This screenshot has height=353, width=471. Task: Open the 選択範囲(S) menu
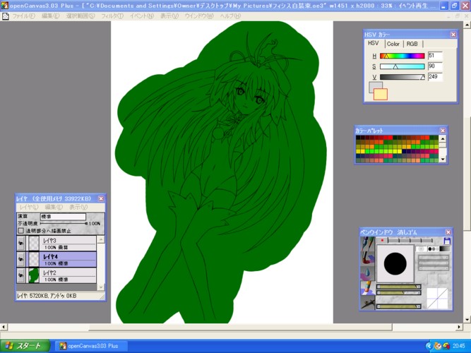(x=81, y=16)
